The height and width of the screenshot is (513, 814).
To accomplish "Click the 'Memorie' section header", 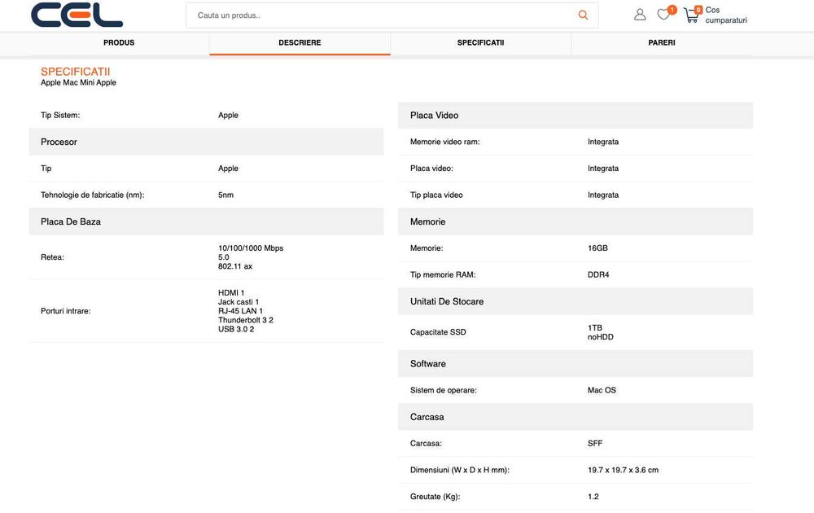I will [575, 221].
